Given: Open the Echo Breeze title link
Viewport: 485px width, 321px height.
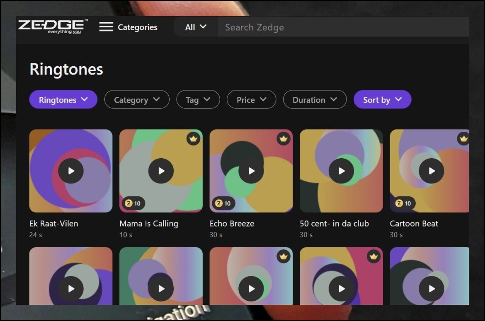Looking at the screenshot, I should point(232,223).
